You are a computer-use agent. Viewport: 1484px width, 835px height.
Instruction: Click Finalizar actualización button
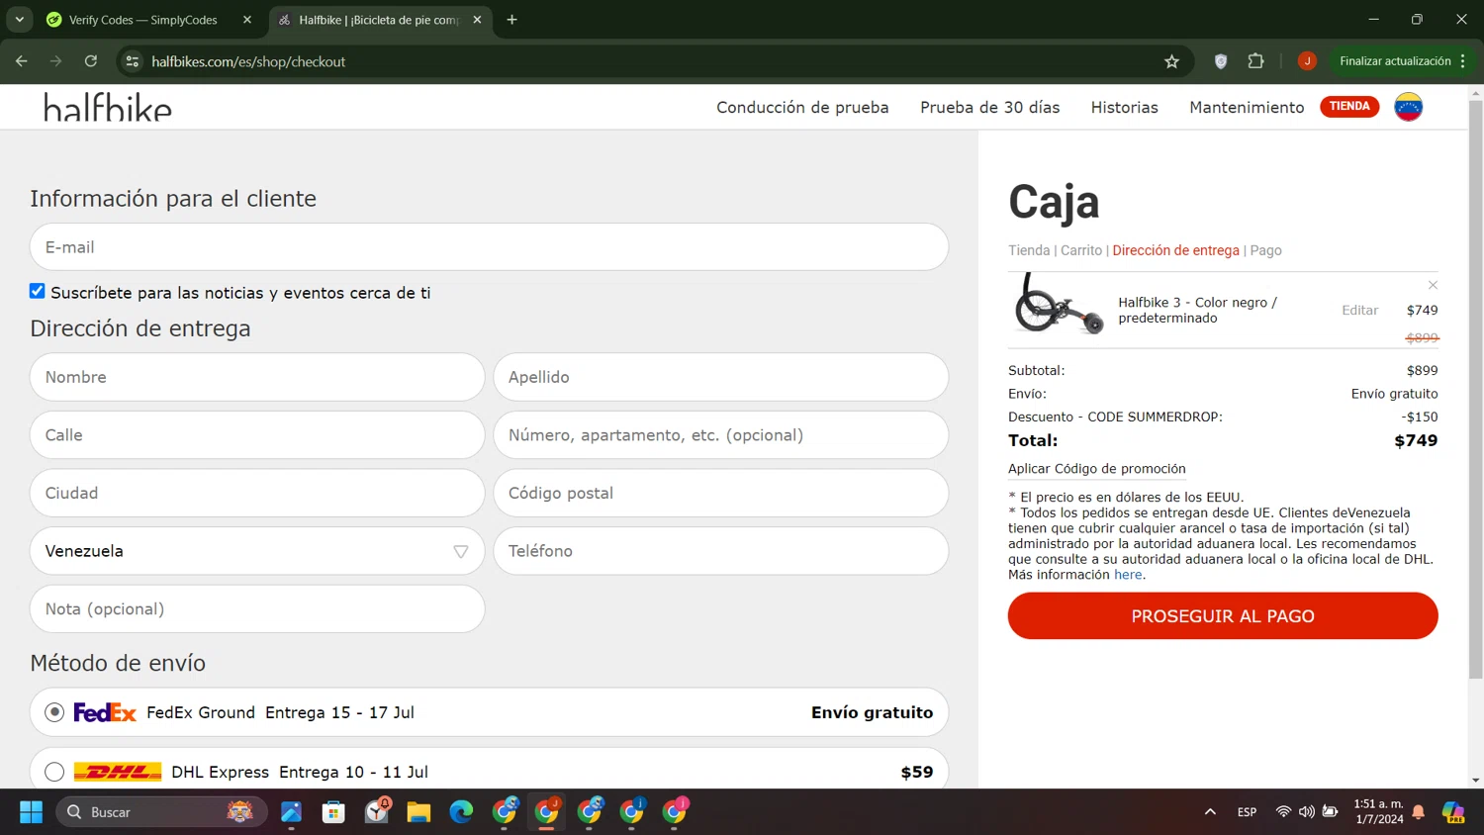[x=1401, y=61]
